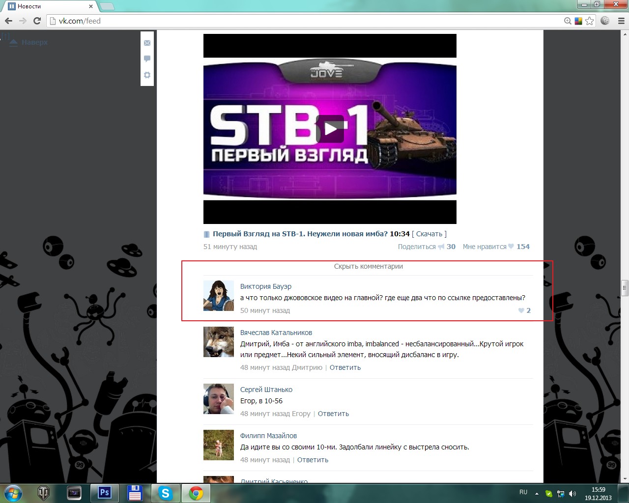629x503 pixels.
Task: Click the 50 минут назад comment timestamp
Action: tap(265, 310)
